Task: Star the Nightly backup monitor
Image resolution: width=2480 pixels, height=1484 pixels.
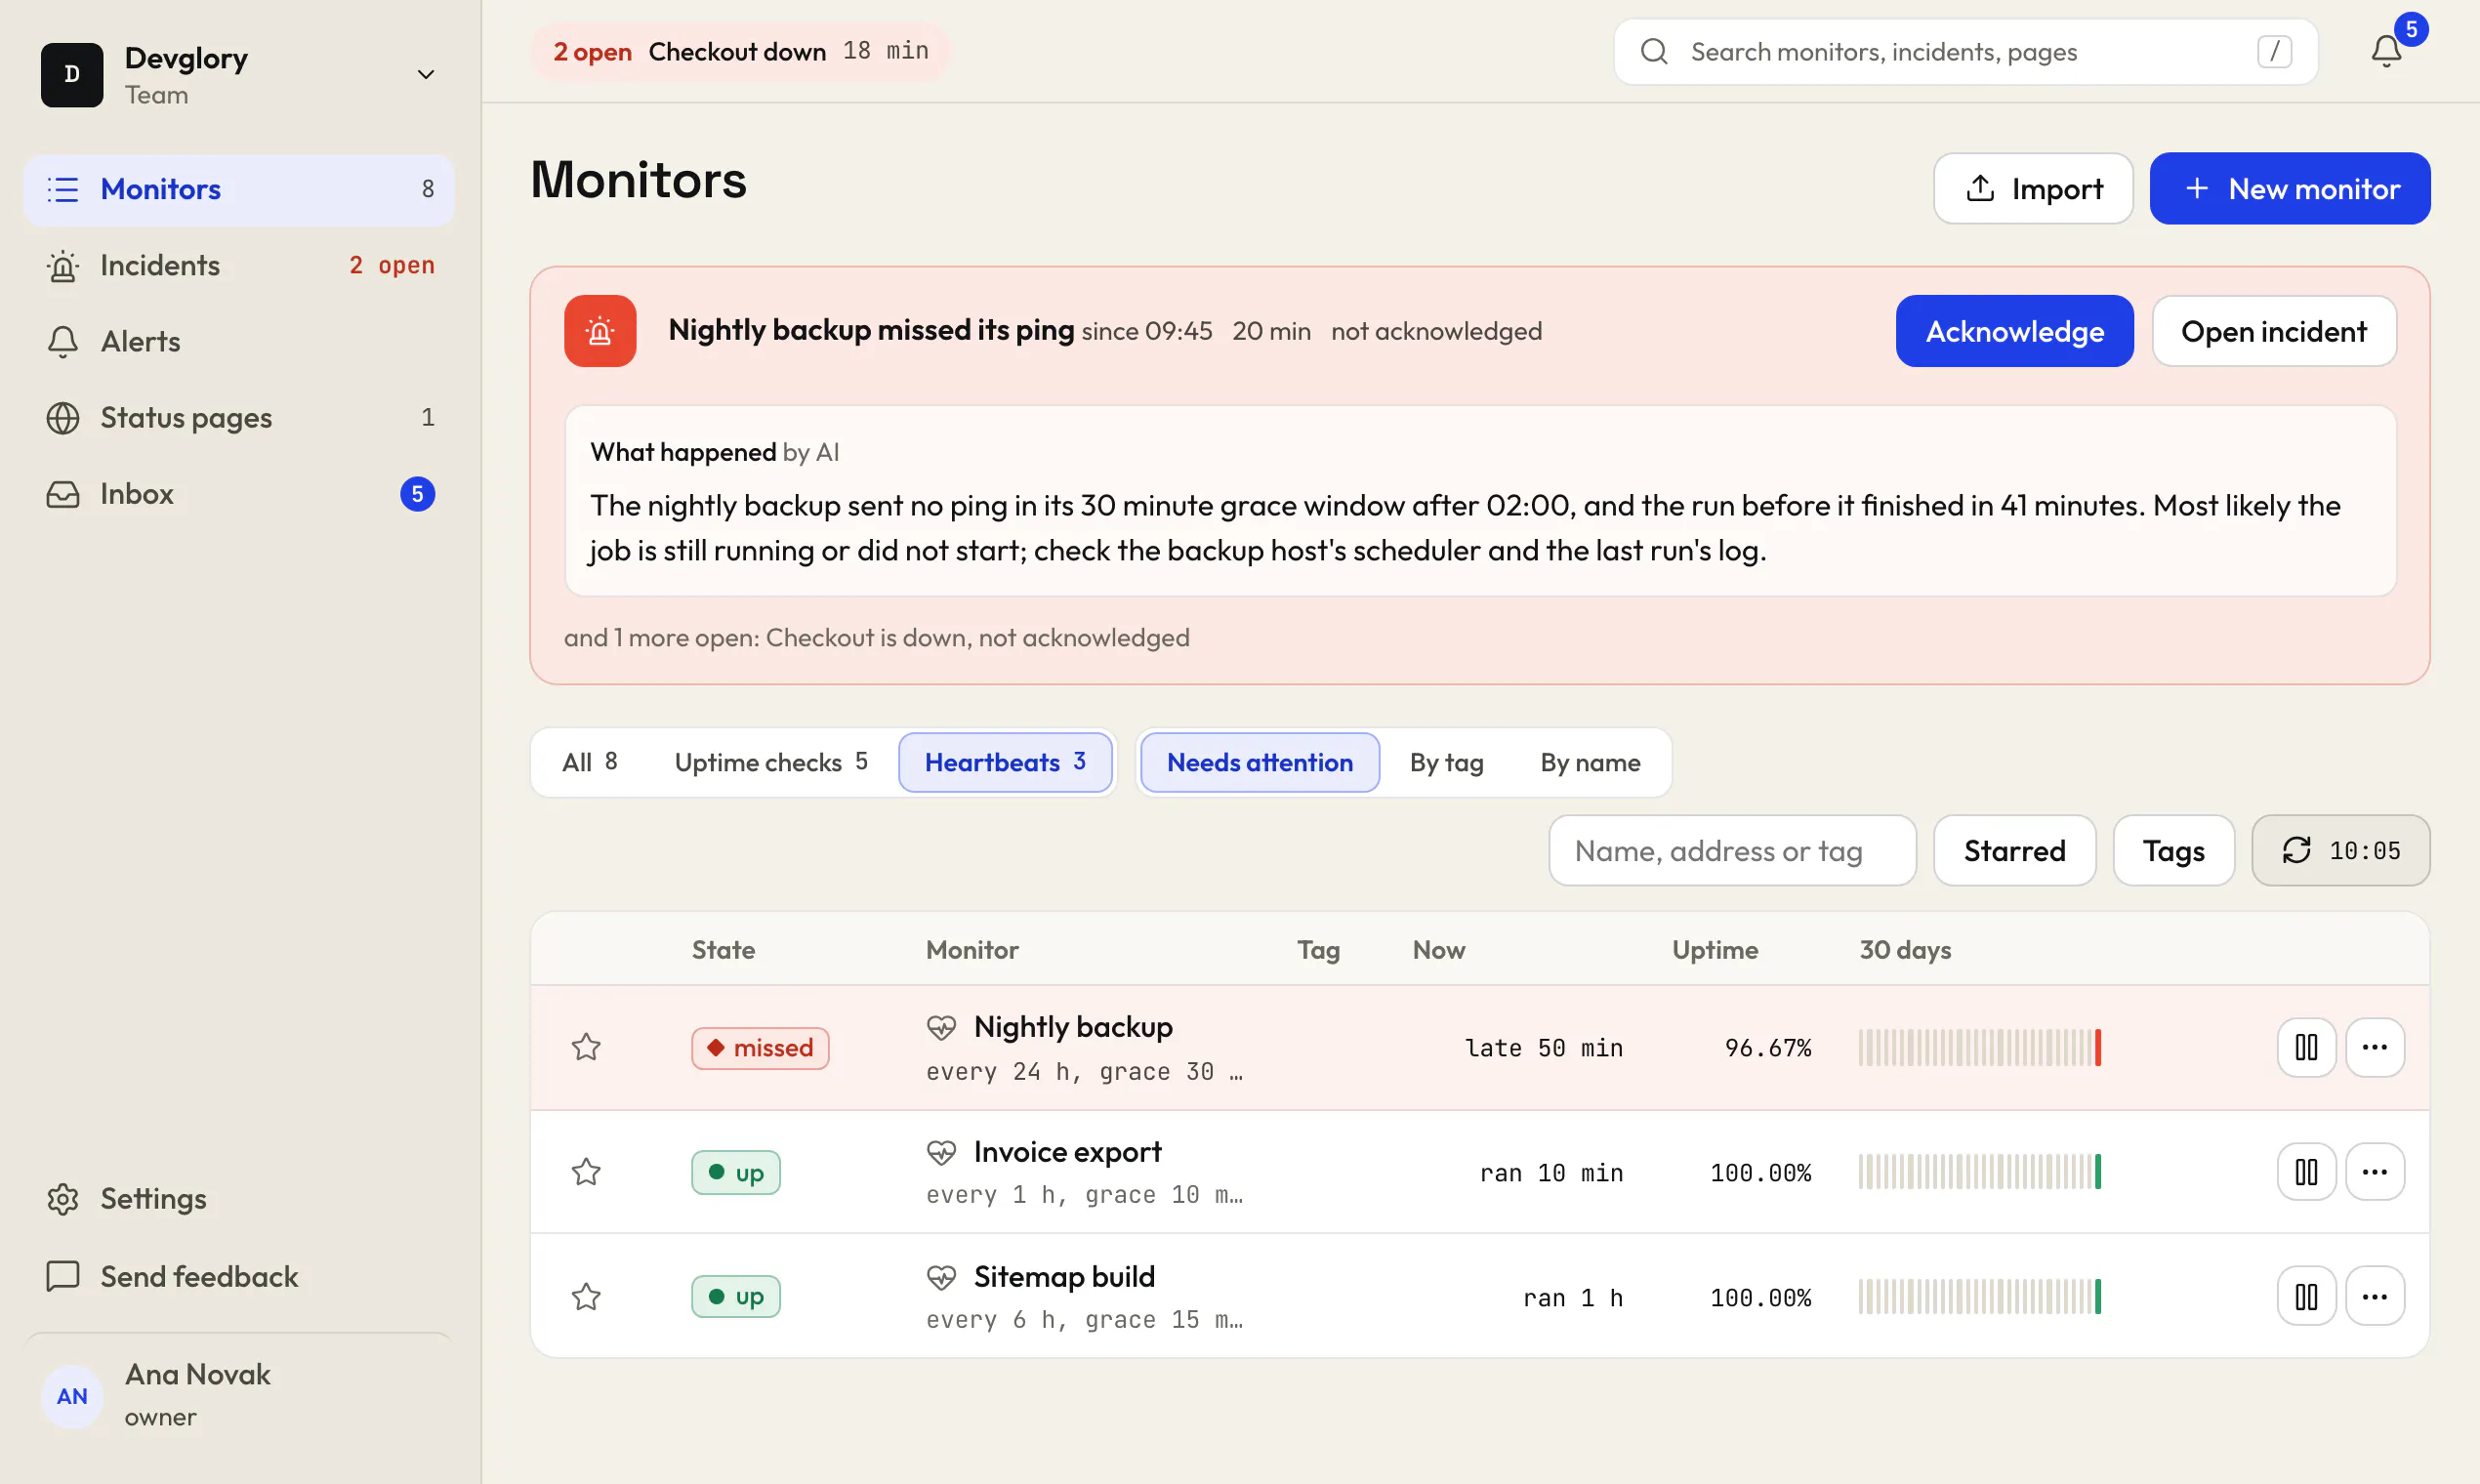Action: click(x=586, y=1047)
